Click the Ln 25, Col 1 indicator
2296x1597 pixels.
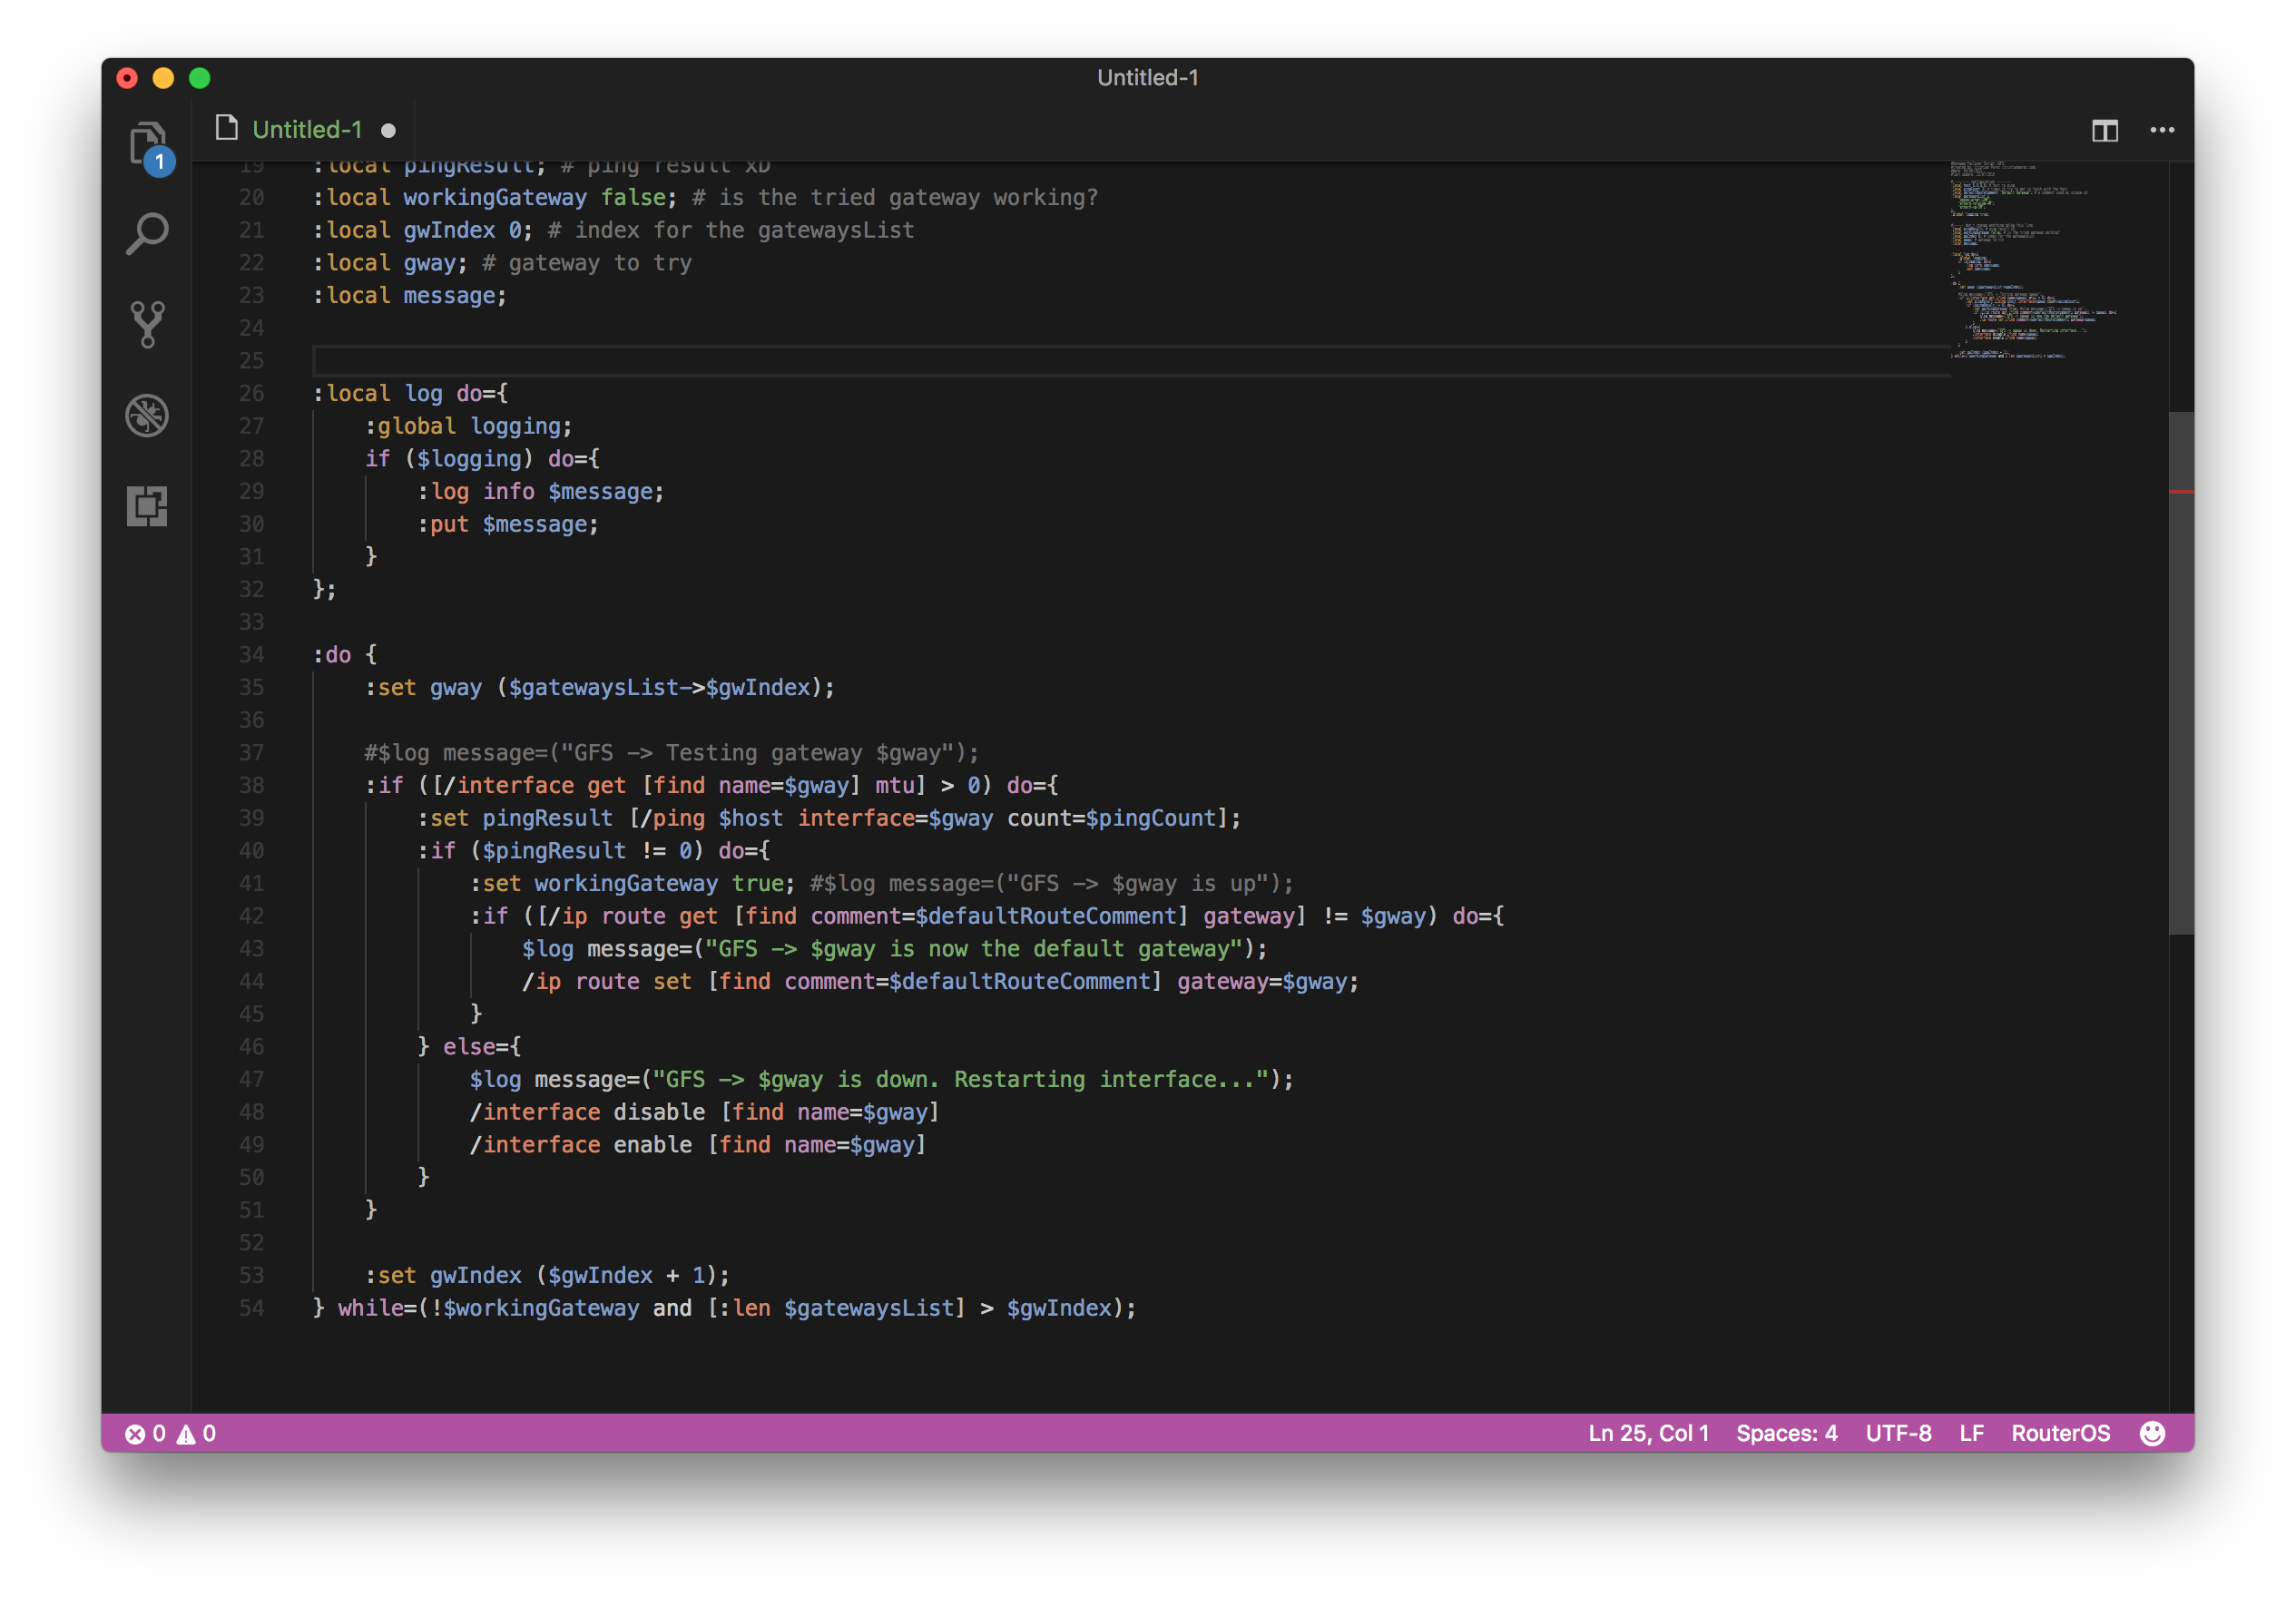point(1648,1433)
